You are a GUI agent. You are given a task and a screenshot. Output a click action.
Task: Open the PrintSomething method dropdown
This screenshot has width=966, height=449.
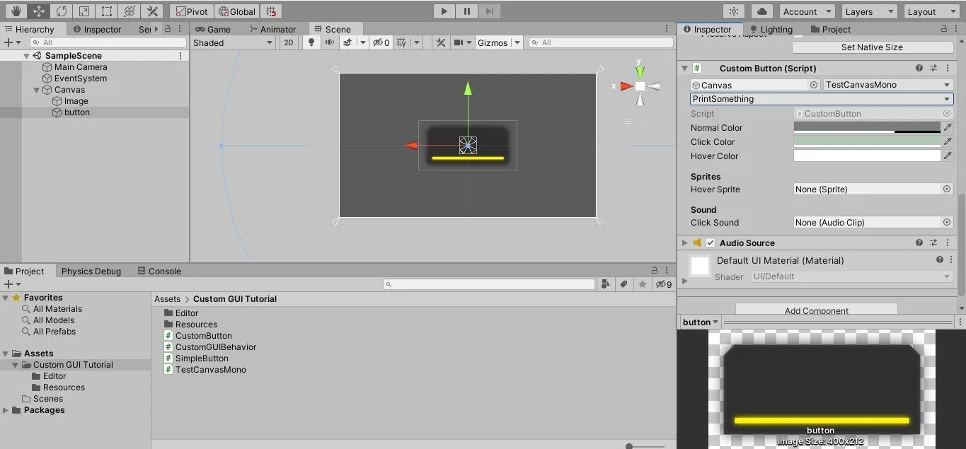(x=821, y=99)
